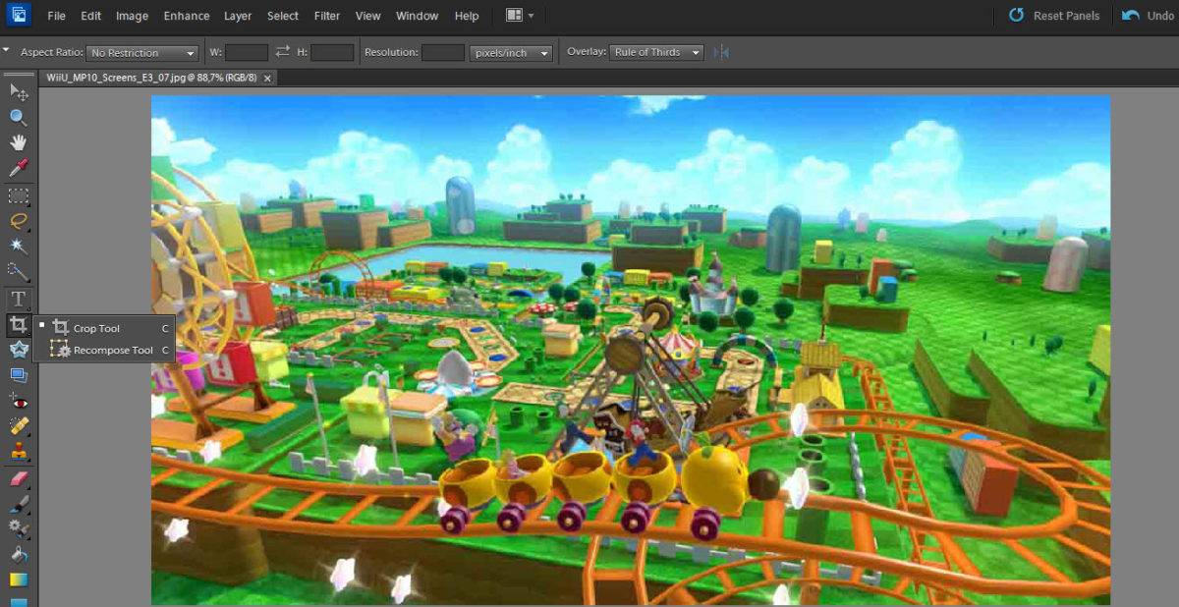
Task: Click the Resolution input field
Action: click(442, 53)
